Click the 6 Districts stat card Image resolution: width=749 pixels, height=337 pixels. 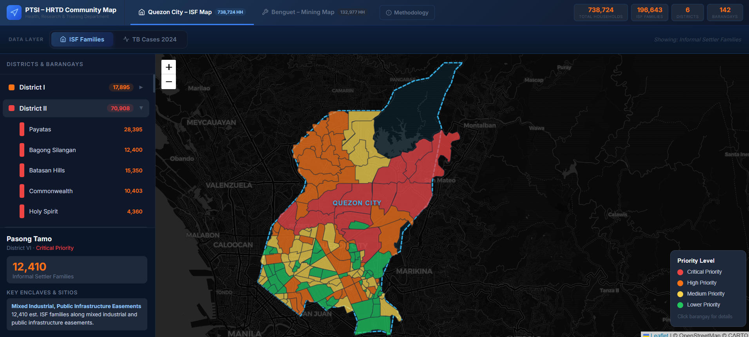pos(687,13)
